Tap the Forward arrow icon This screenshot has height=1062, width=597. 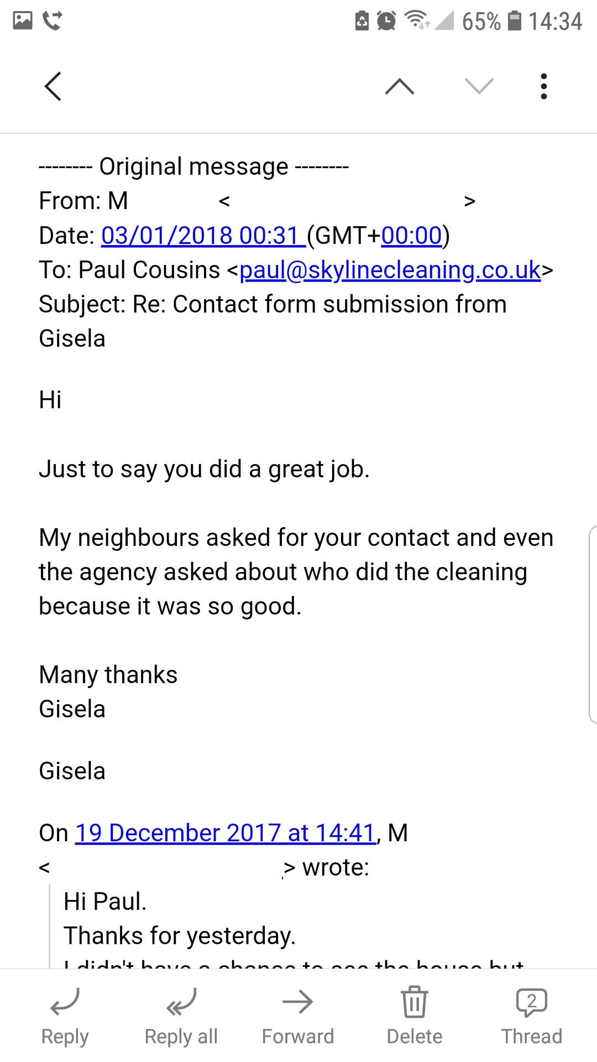298,1002
